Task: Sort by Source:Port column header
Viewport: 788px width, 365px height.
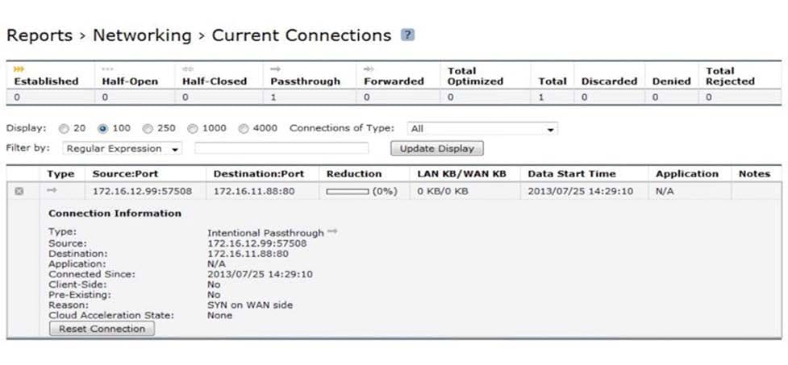Action: (x=125, y=174)
